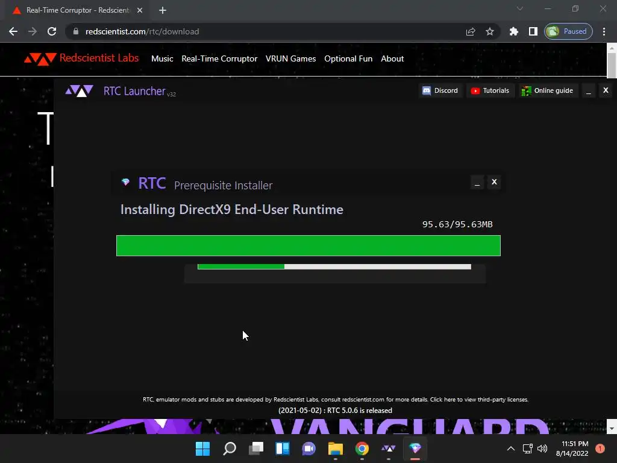617x463 pixels.
Task: Click the page scrollbar up arrow
Action: tap(612, 48)
